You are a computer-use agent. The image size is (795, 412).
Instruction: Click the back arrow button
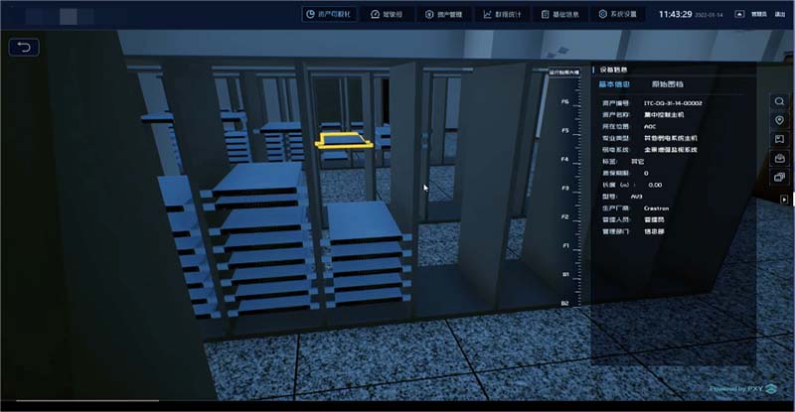pos(23,47)
